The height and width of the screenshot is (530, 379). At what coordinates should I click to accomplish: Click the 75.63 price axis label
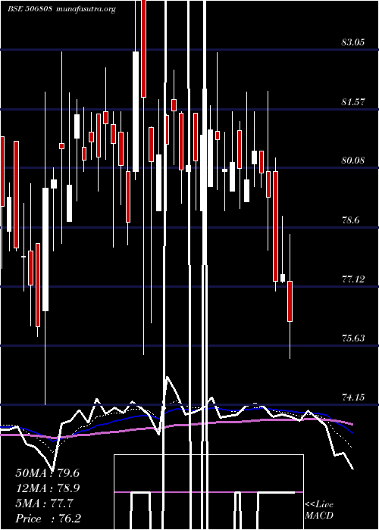coord(353,338)
